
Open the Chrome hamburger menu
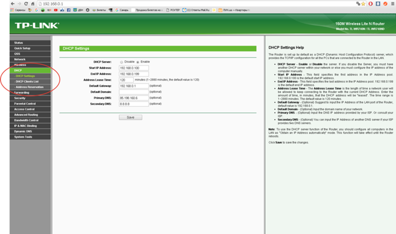coord(393,4)
